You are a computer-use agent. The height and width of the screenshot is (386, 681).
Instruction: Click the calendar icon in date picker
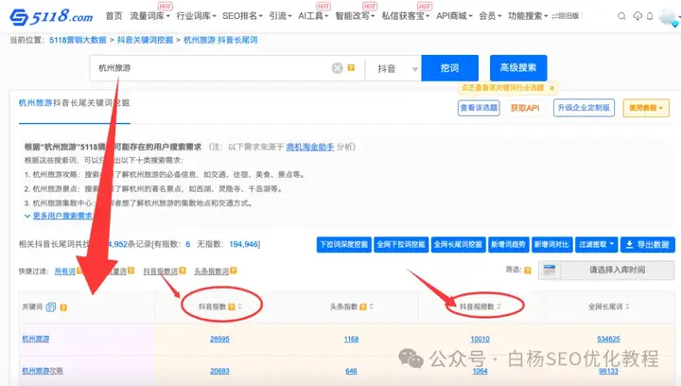[x=550, y=270]
